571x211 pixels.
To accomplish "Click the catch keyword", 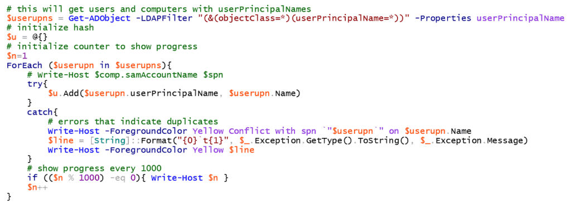I will click(x=40, y=112).
